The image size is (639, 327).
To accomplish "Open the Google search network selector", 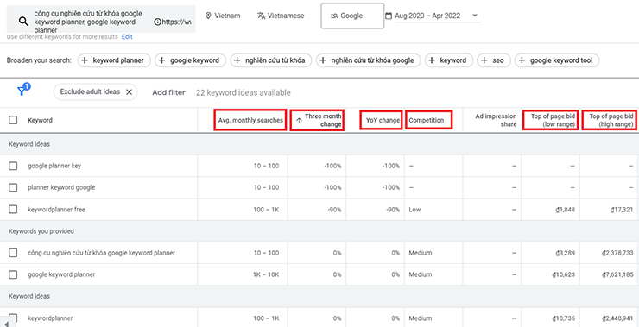I will 352,16.
